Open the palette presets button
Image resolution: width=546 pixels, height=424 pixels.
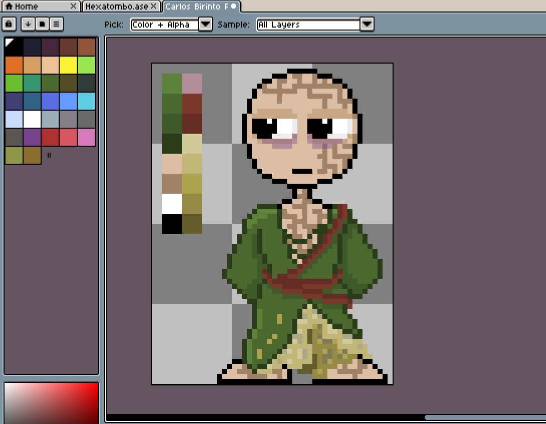tap(42, 24)
